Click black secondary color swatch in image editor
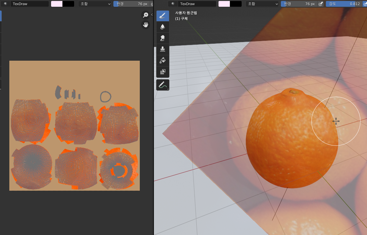367x235 pixels. (68, 4)
